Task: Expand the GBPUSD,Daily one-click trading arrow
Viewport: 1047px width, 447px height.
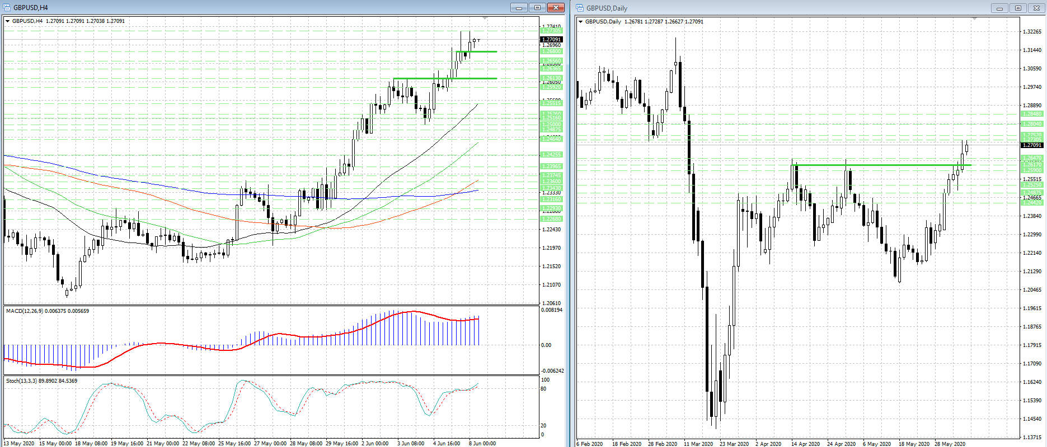Action: pos(581,22)
